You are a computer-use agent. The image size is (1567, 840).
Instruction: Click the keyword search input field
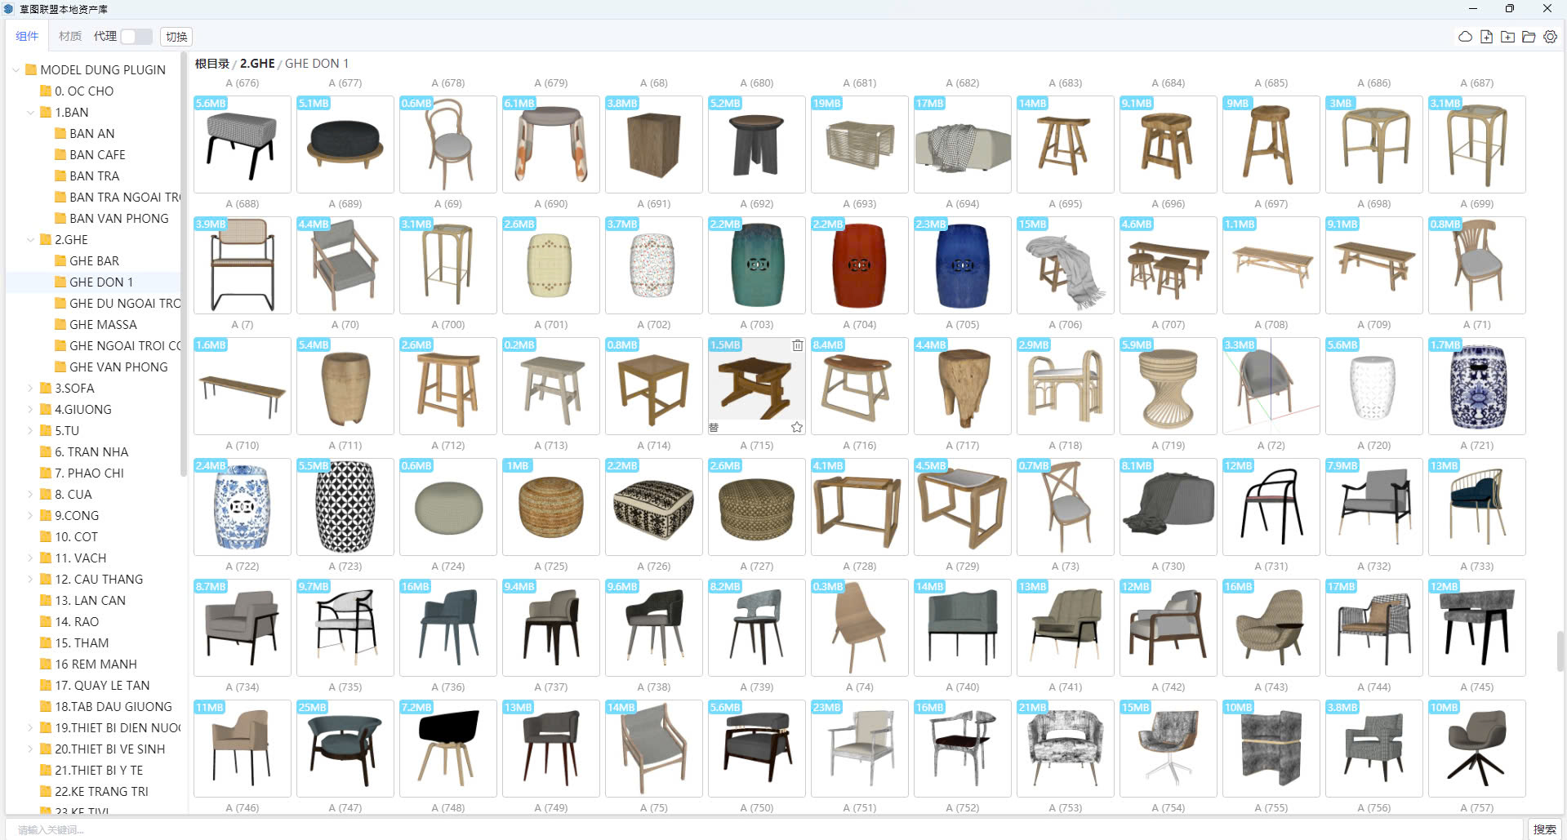click(735, 829)
